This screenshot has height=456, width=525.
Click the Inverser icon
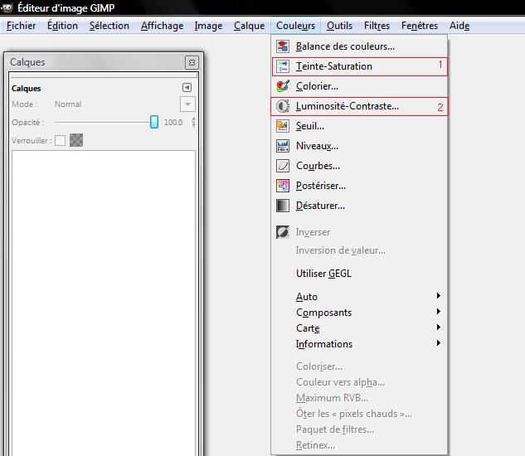tap(283, 232)
